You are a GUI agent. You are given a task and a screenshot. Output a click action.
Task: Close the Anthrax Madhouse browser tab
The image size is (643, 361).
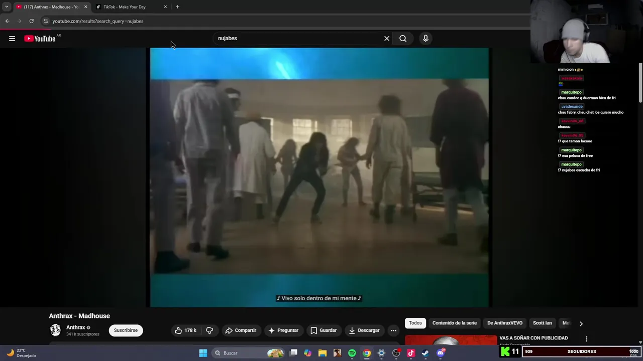[x=85, y=7]
